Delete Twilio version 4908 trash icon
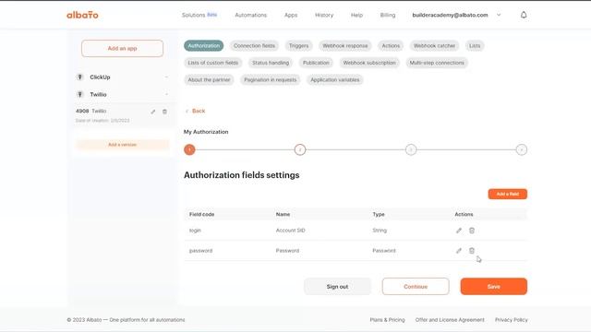 [x=164, y=112]
